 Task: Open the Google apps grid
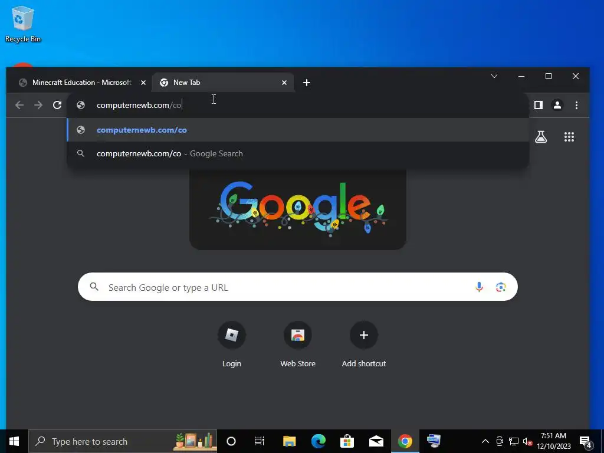[569, 137]
